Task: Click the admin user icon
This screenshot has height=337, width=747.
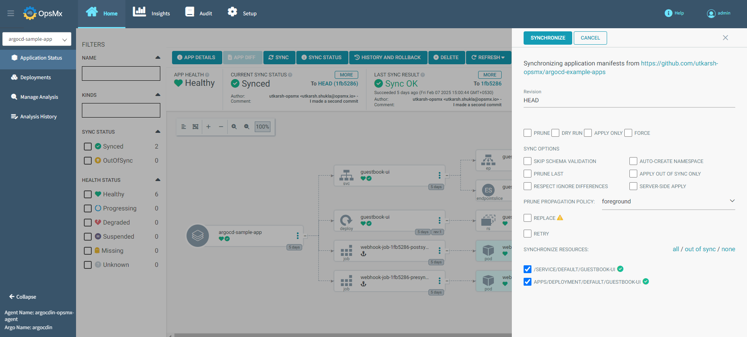Action: [x=711, y=13]
